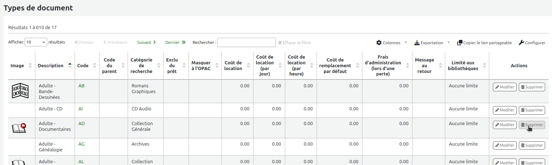Open the Exportation download menu
The image size is (552, 165).
pyautogui.click(x=432, y=43)
